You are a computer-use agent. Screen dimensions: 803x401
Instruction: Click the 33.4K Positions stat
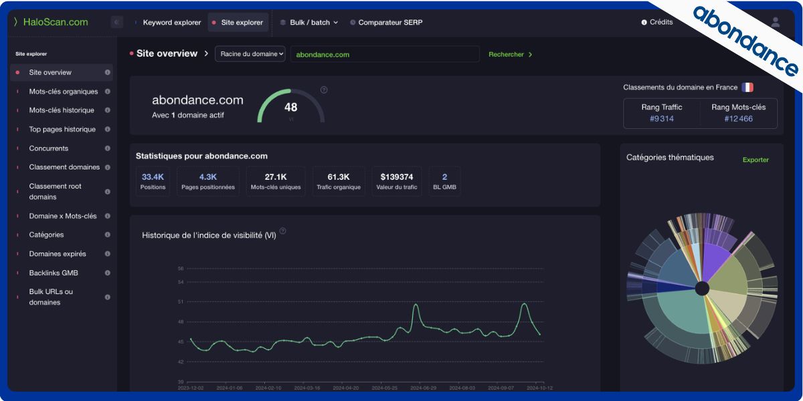pos(153,181)
